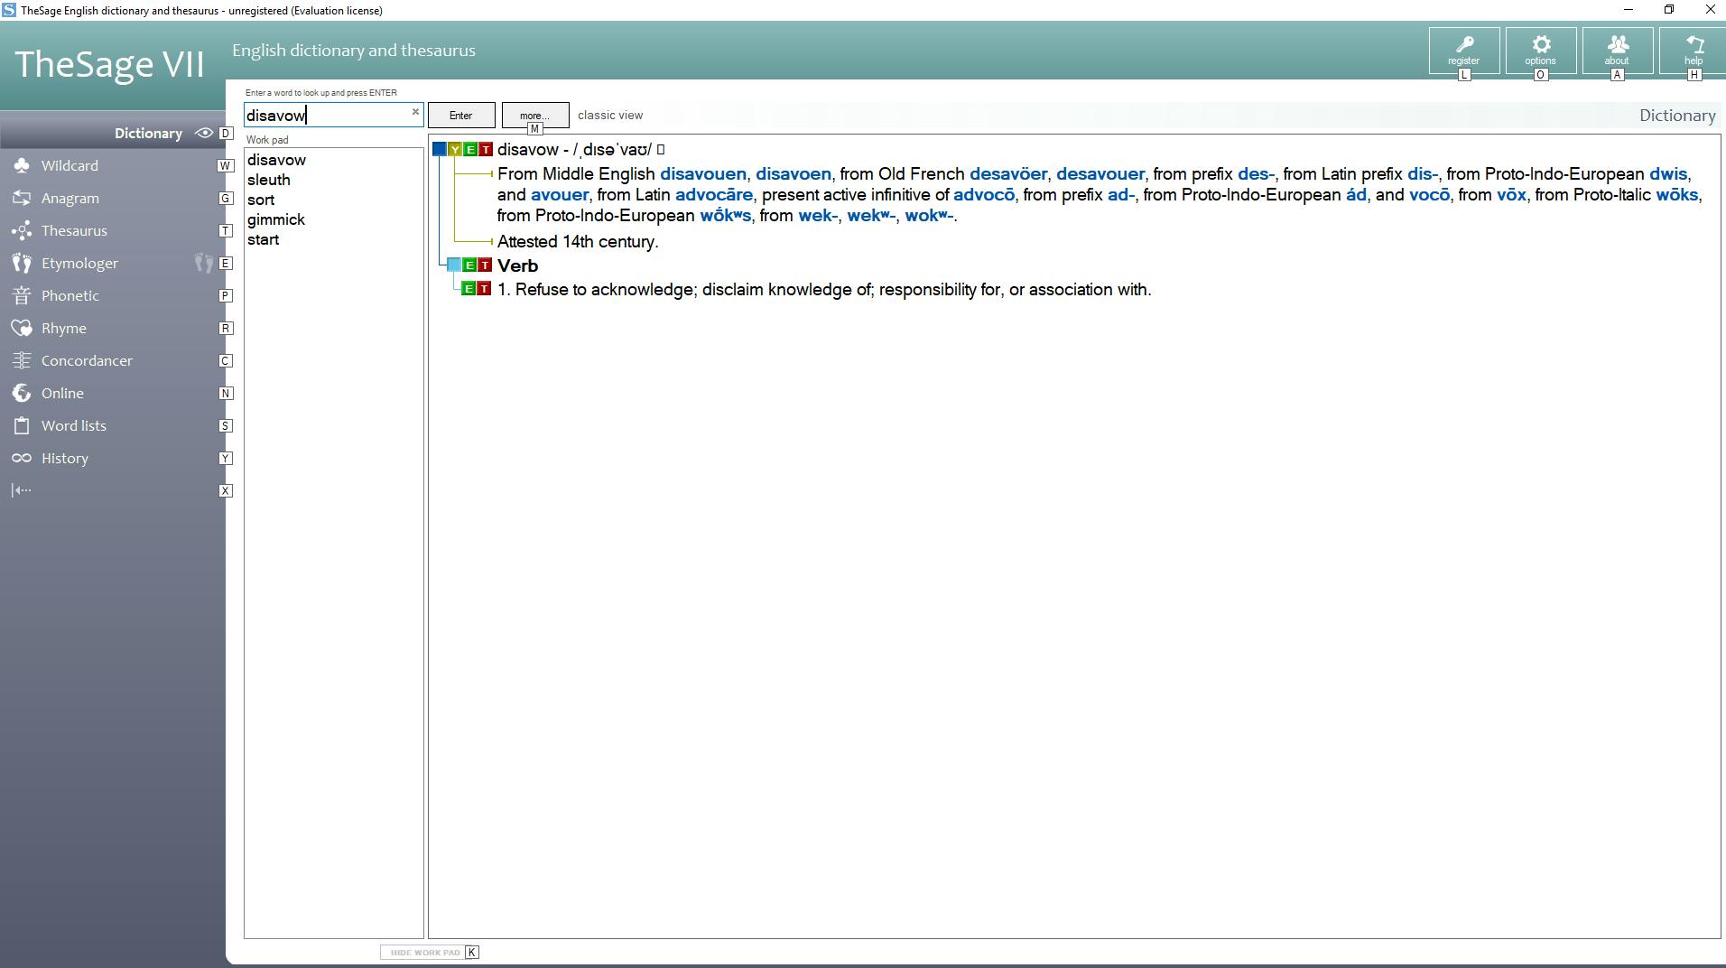Select 'start' in the Work pad
Viewport: 1726px width, 968px height.
pos(263,239)
